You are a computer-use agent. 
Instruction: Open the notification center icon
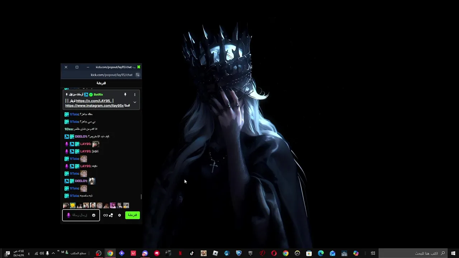pos(7,253)
